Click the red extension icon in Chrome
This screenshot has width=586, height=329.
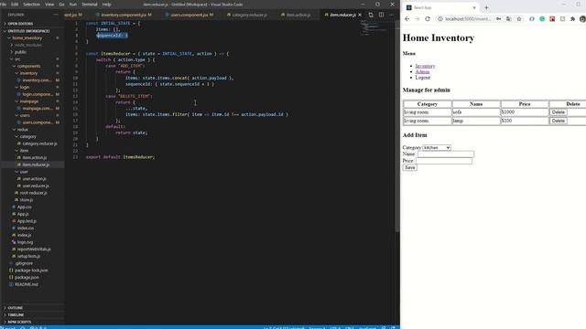552,19
